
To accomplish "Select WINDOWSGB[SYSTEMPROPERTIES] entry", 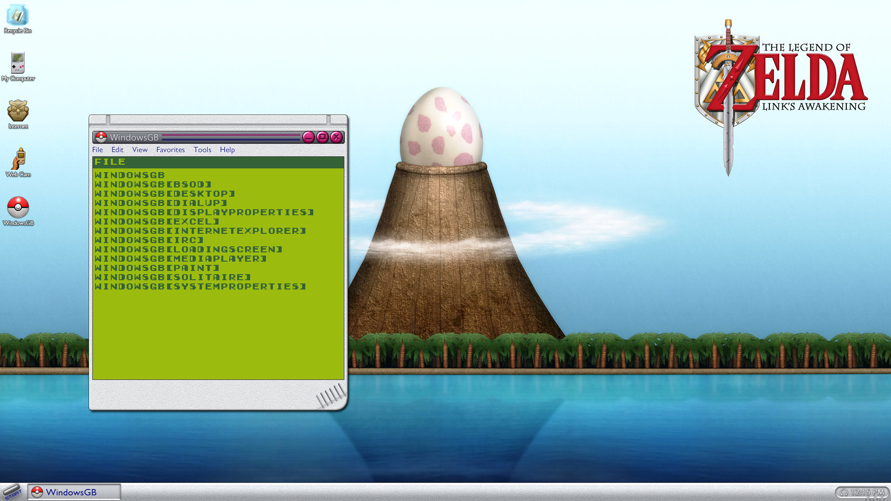I will coord(200,286).
